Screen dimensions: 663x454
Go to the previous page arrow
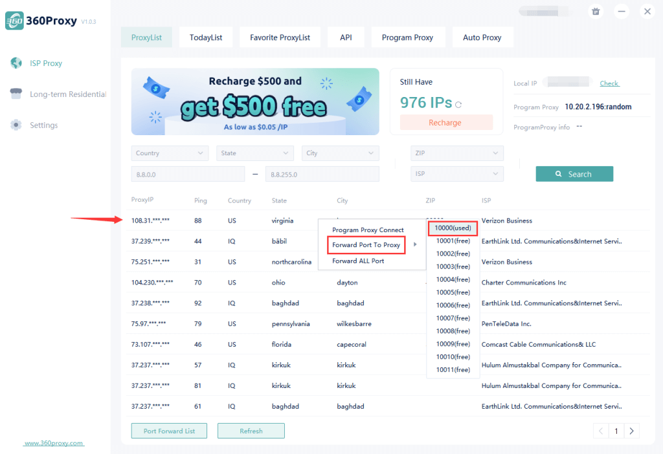(x=601, y=431)
